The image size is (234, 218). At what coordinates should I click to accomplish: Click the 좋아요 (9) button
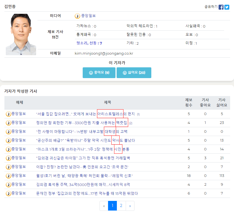(99, 73)
